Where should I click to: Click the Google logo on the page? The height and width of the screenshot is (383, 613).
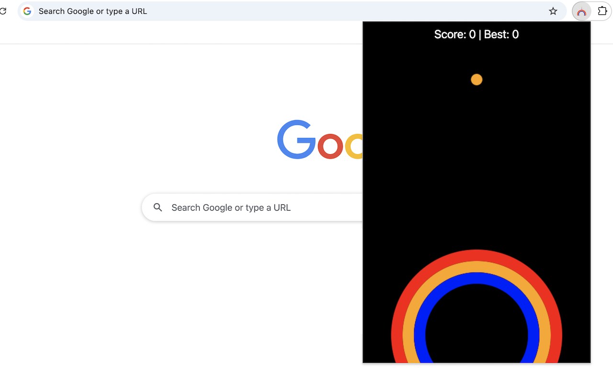(x=320, y=139)
